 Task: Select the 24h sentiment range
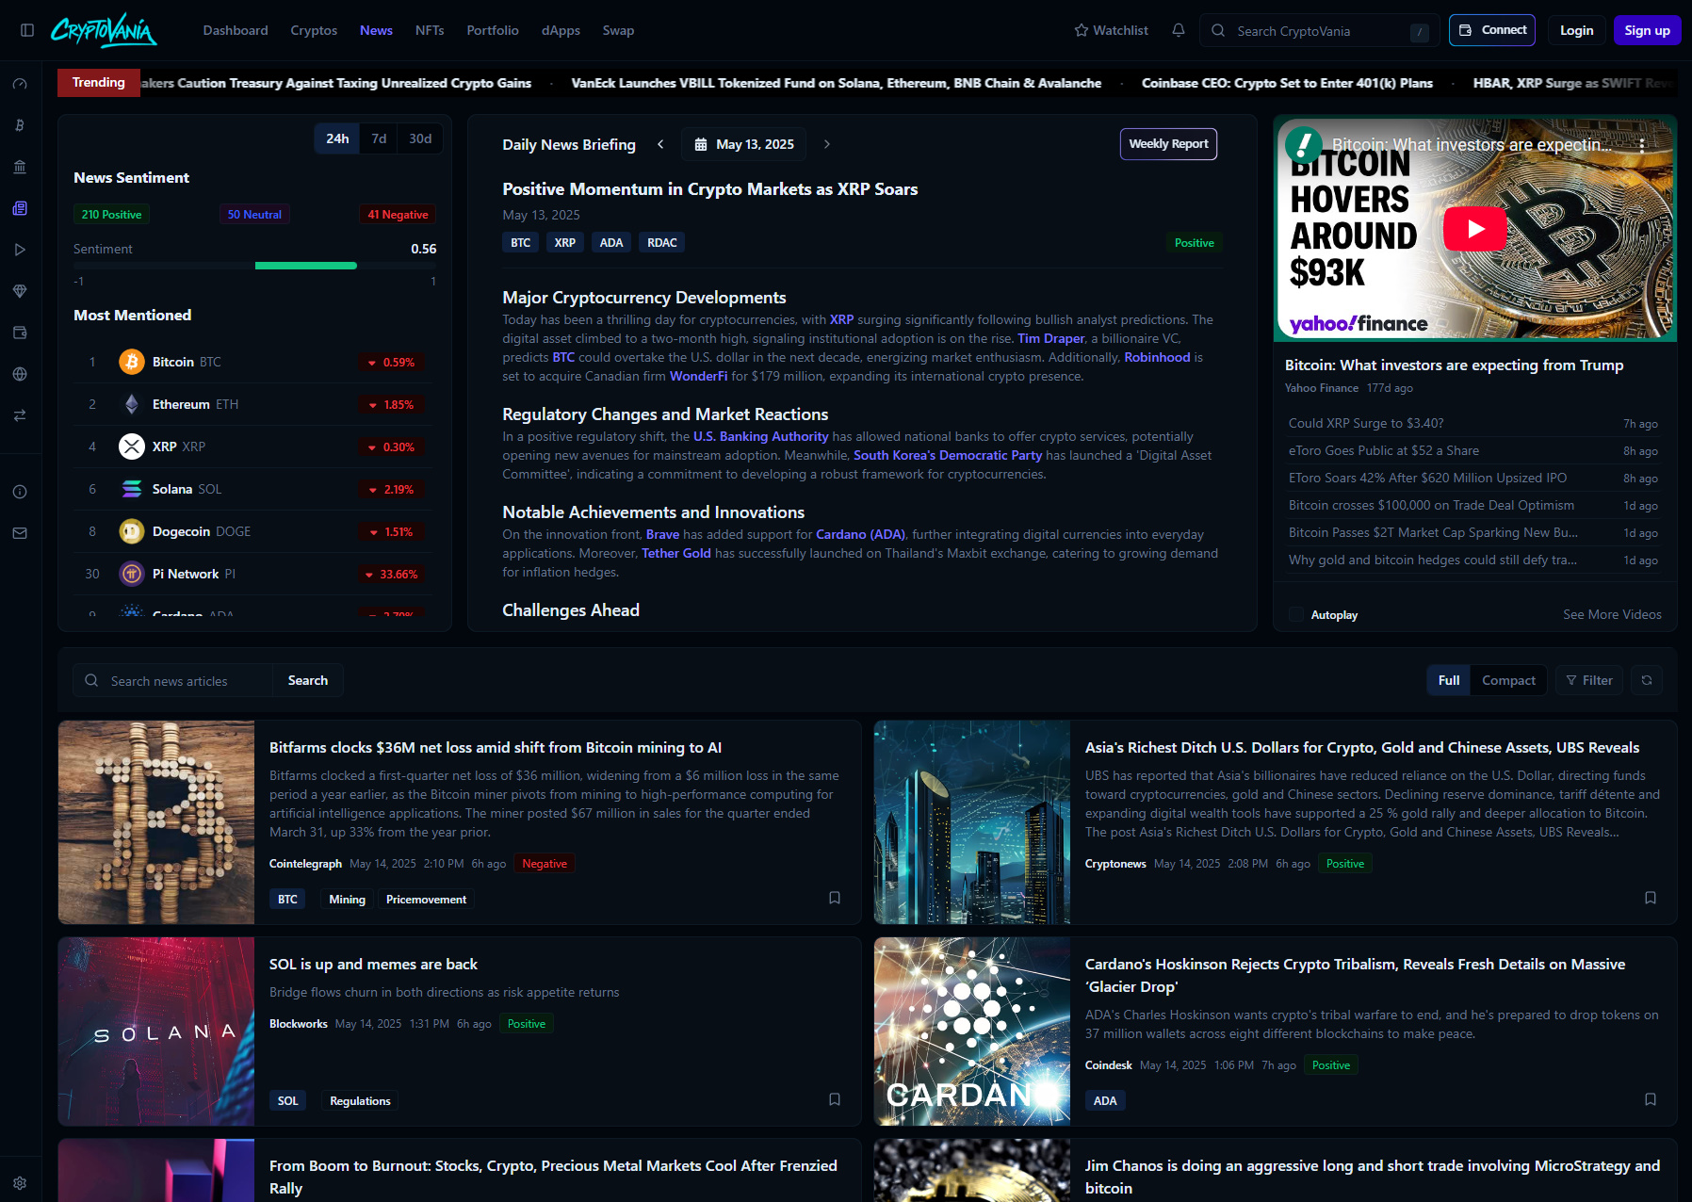point(337,138)
